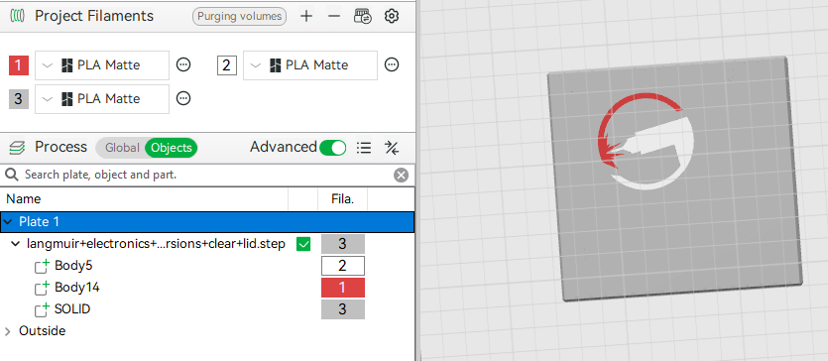
Task: Collapse the langmuir step object node
Action: (x=15, y=244)
